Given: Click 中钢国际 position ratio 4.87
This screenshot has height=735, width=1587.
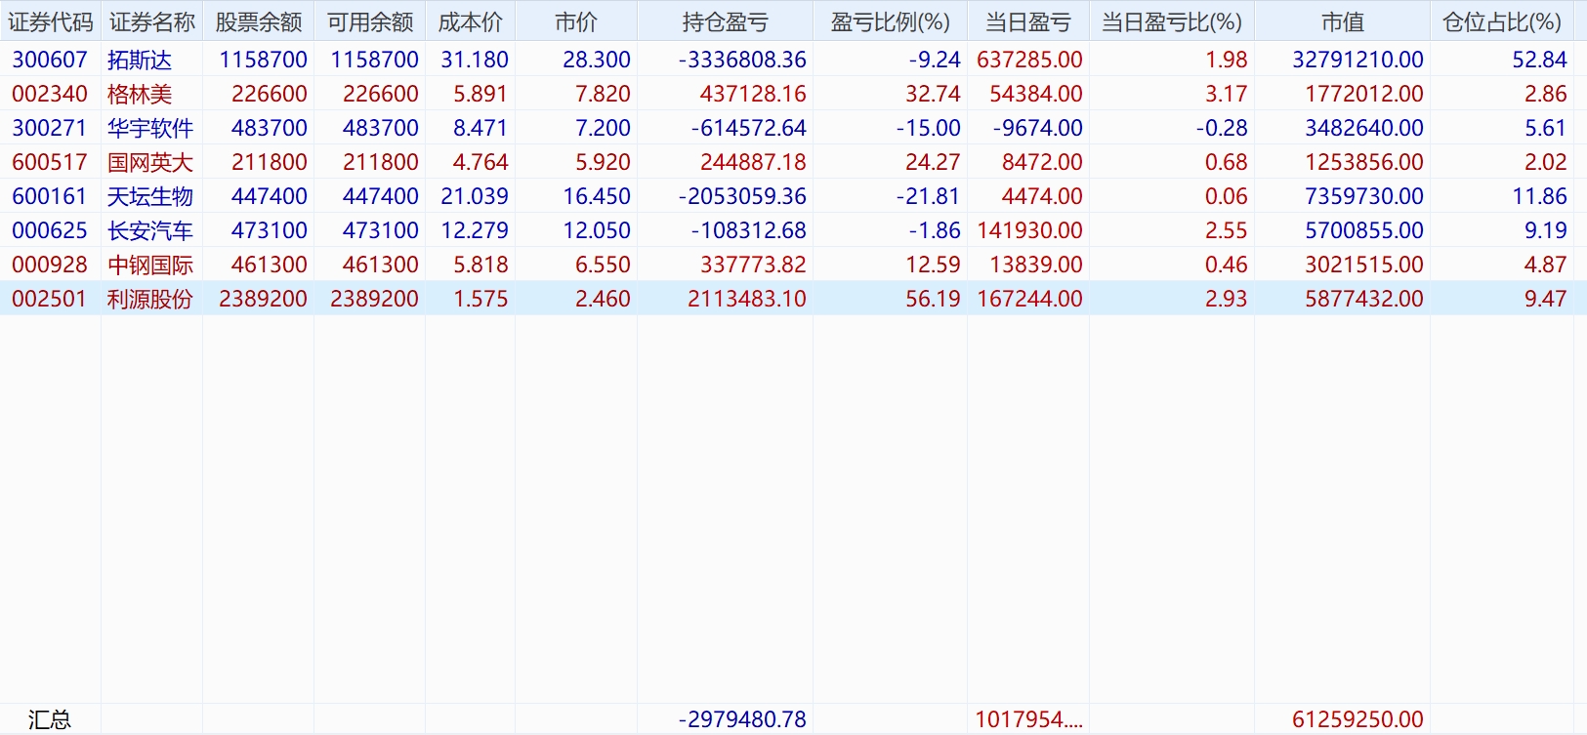Looking at the screenshot, I should [1545, 265].
